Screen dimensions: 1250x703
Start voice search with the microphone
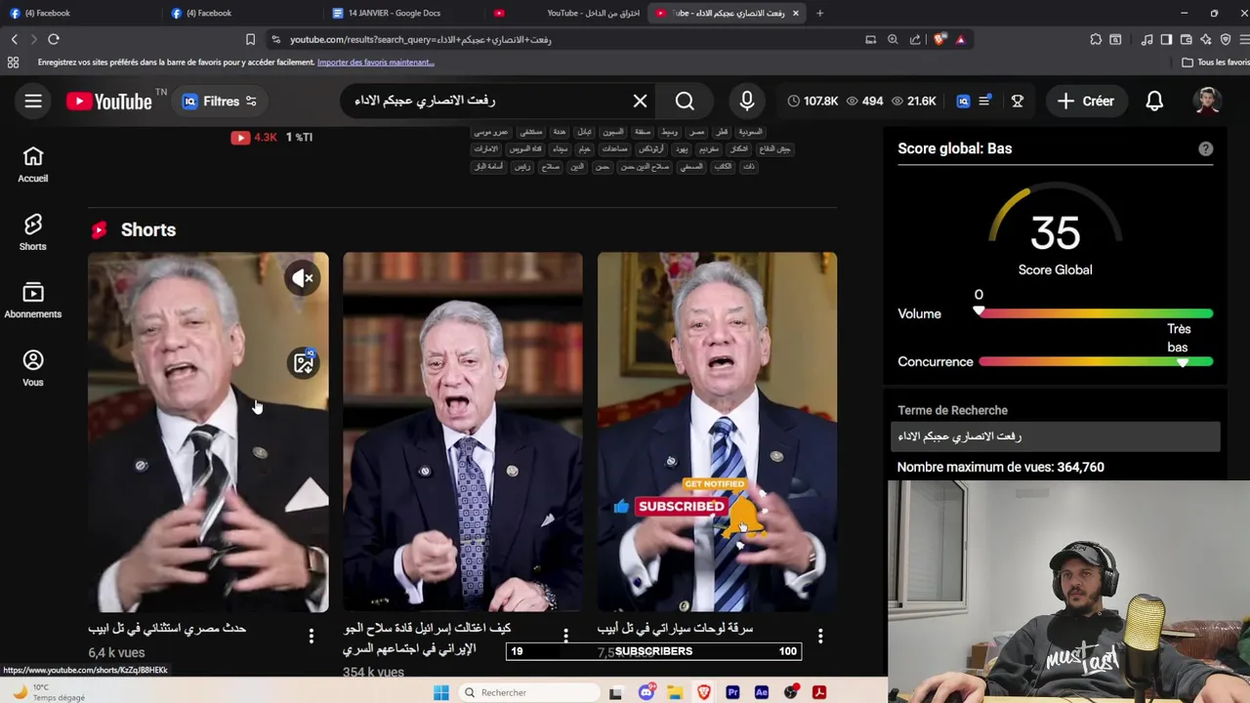click(747, 101)
